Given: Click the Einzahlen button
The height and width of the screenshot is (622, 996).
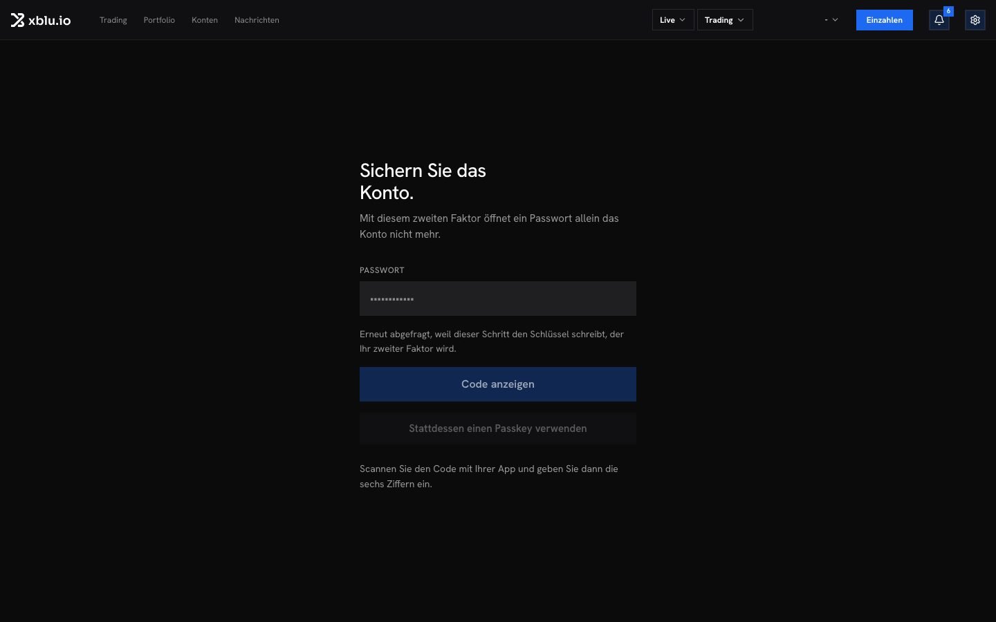Looking at the screenshot, I should click(x=884, y=20).
